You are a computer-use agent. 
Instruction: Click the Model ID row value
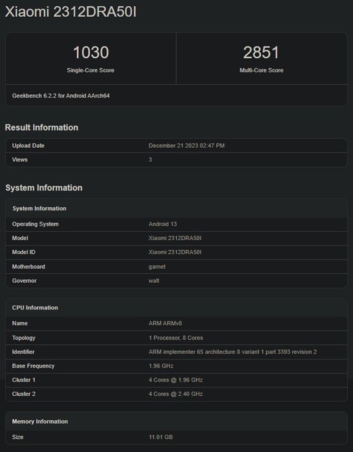(175, 252)
